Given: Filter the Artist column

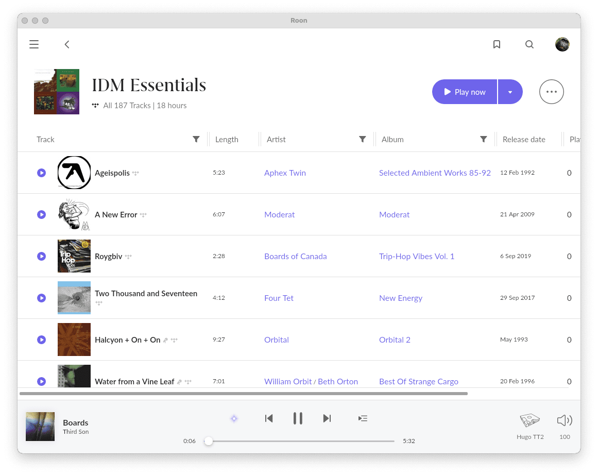Looking at the screenshot, I should (363, 139).
